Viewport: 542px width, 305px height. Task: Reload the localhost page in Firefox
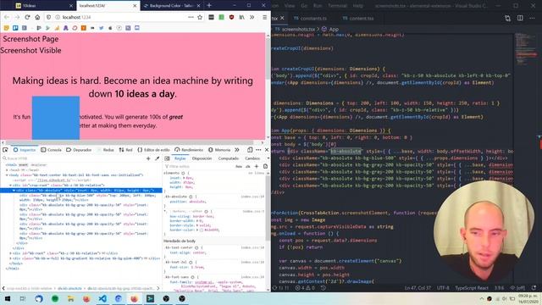pos(27,17)
